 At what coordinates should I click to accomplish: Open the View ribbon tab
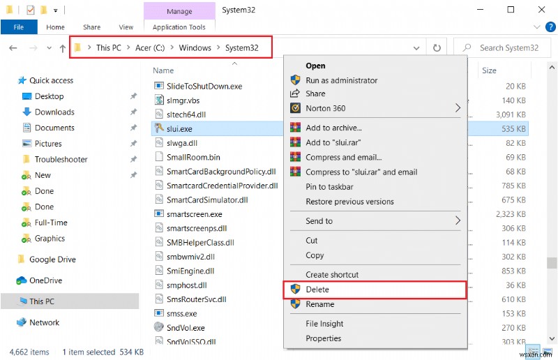(126, 27)
